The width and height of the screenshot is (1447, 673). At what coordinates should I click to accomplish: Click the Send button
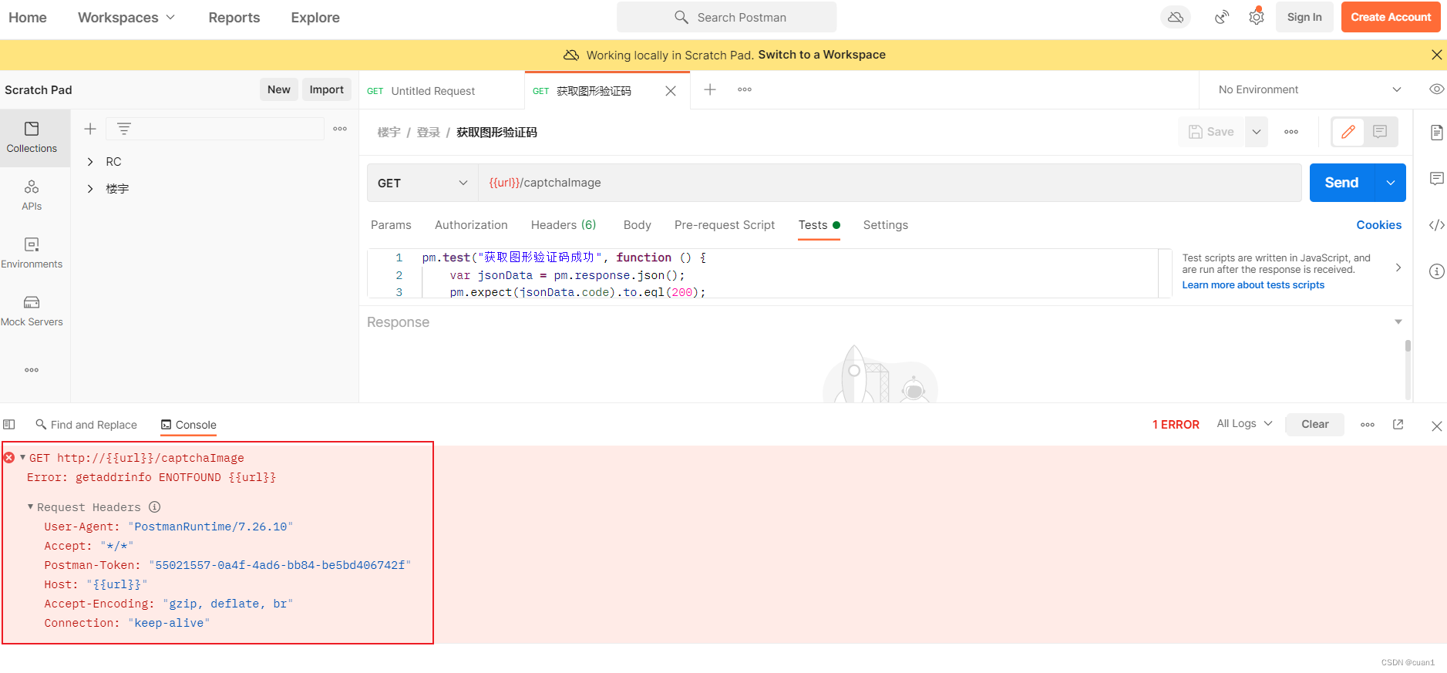pos(1342,183)
